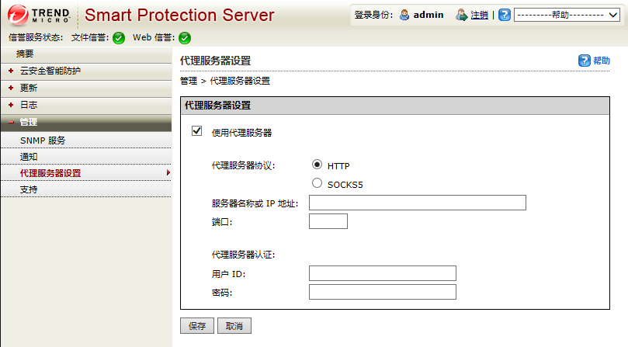Expand the 更新 menu section
This screenshot has height=347, width=628.
coord(28,88)
